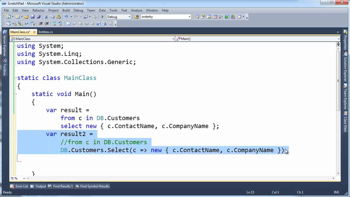Move to next bookmark in folder icon
Viewport: 350px width, 197px height.
[x=92, y=24]
